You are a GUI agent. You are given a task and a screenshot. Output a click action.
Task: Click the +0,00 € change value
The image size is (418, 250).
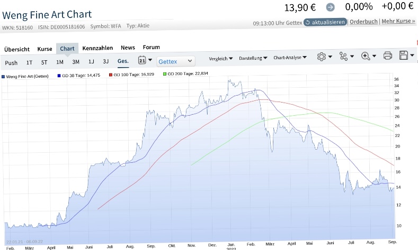point(397,6)
